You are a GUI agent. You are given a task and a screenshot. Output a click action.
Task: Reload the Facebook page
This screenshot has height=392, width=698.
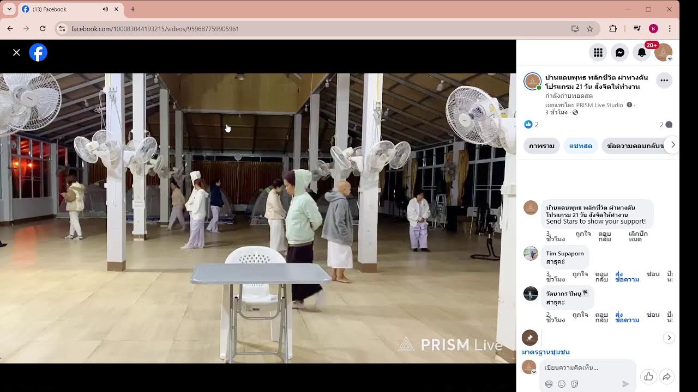point(43,28)
